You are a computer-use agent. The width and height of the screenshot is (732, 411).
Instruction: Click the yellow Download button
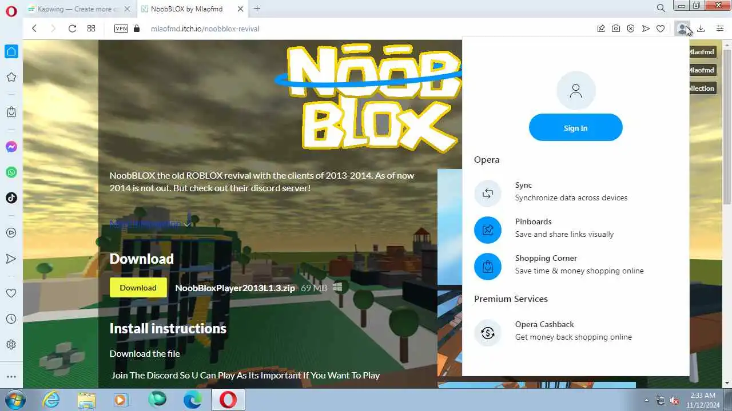(138, 288)
